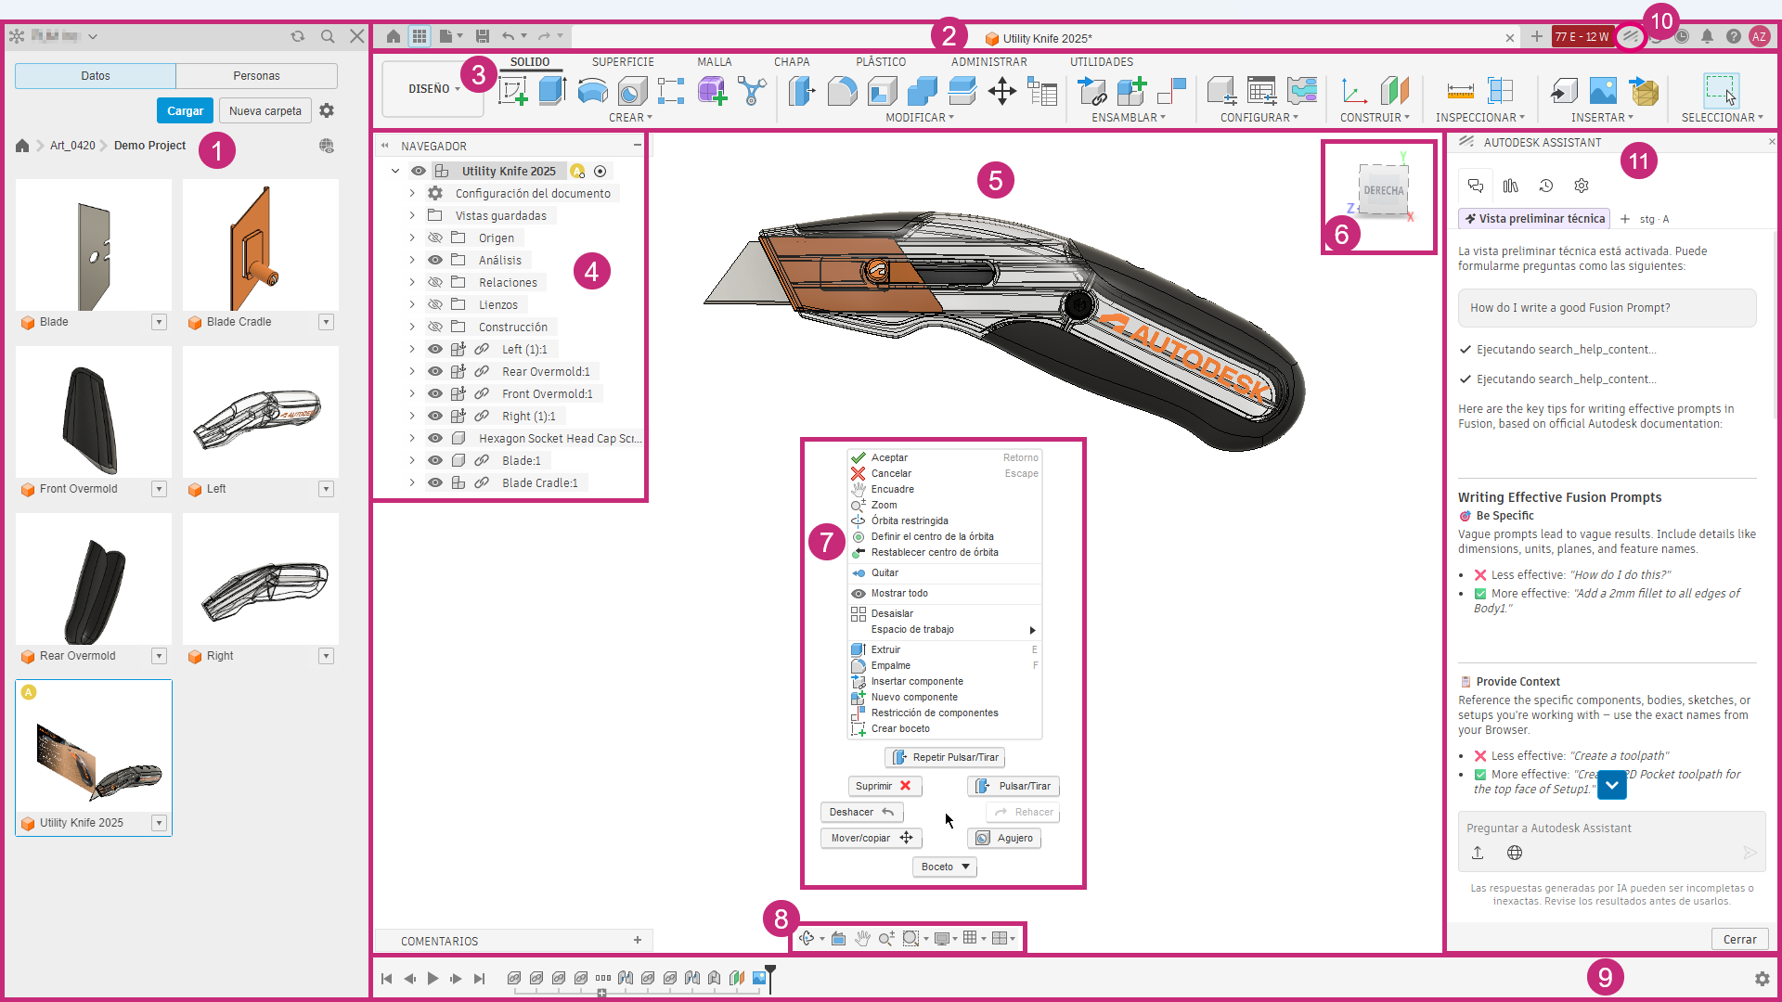Select Mostrar todo in context menu
The height and width of the screenshot is (1002, 1782).
[x=899, y=593]
